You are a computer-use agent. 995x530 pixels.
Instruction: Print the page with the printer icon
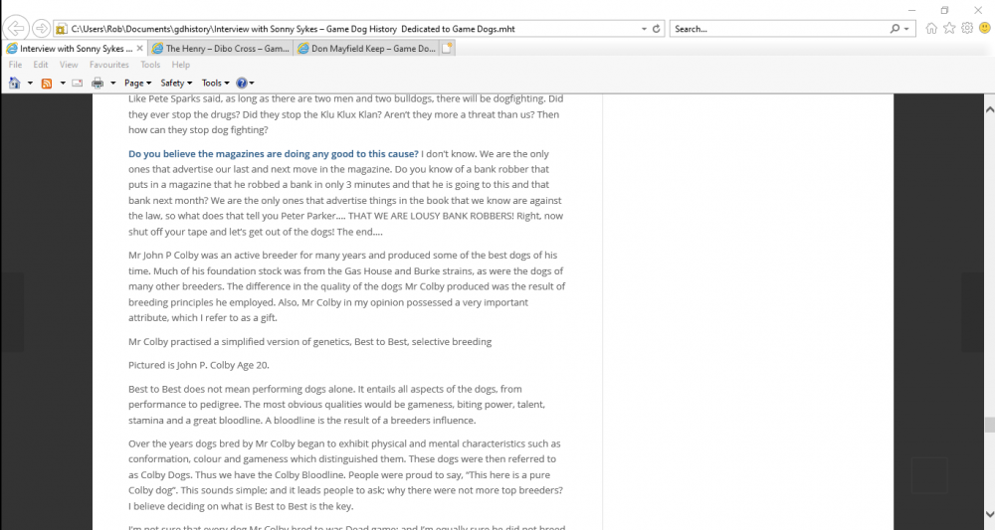click(98, 84)
